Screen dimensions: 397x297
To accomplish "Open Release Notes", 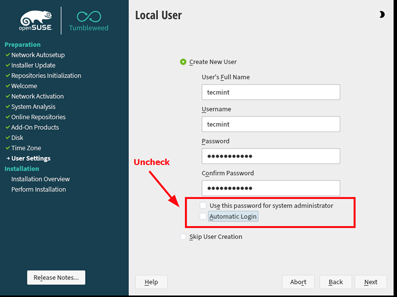I will coord(56,278).
